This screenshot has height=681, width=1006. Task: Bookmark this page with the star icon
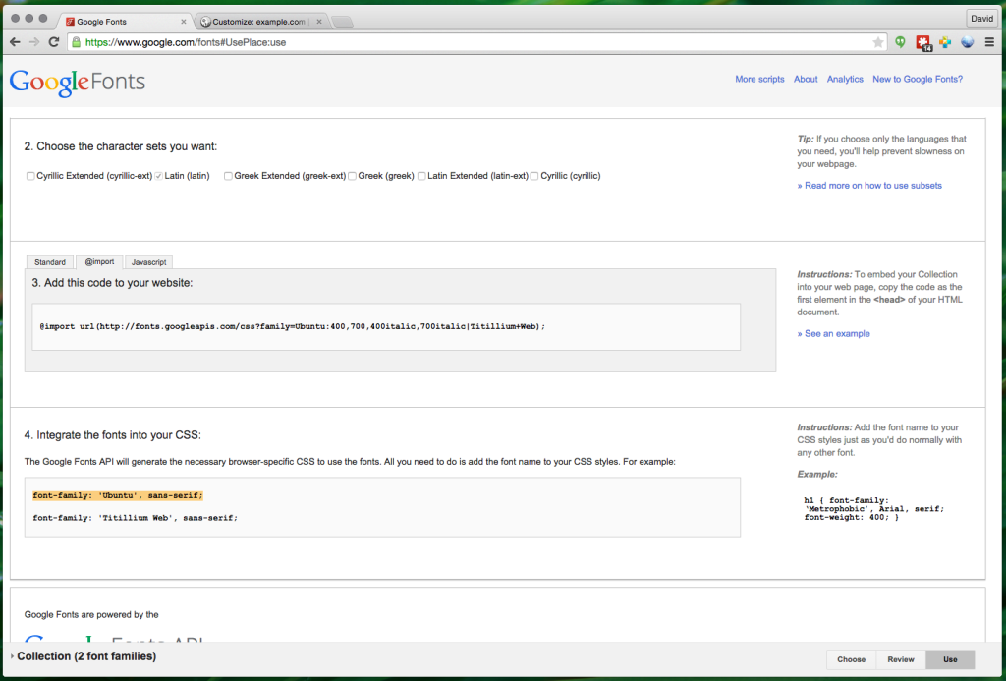coord(877,42)
